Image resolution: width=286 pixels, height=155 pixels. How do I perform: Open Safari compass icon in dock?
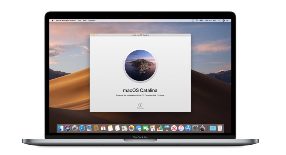pyautogui.click(x=82, y=128)
